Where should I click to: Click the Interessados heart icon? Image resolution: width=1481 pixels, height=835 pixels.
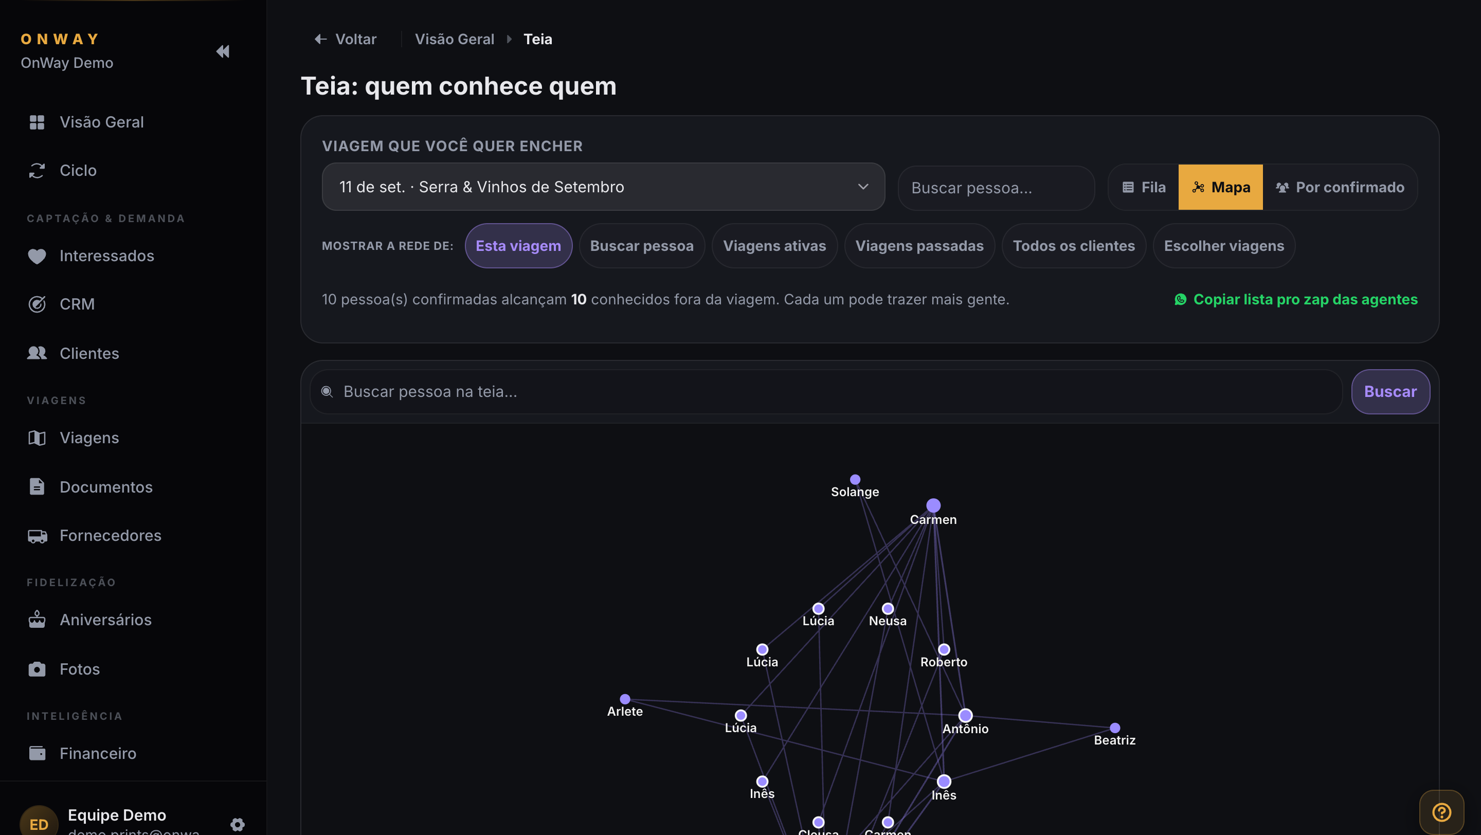[x=37, y=256]
